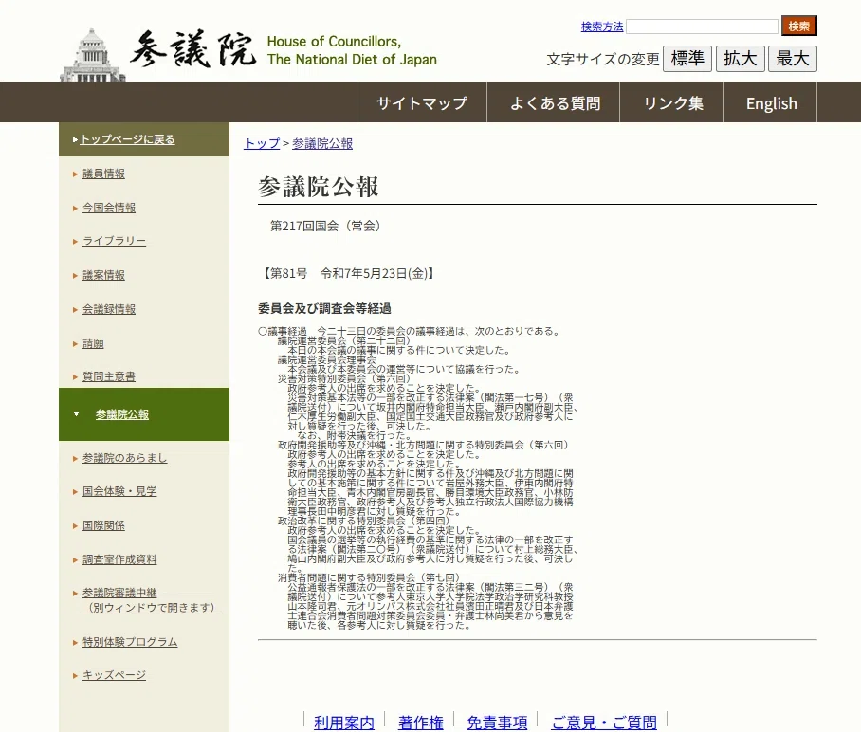Open the サイトマップ menu item
The height and width of the screenshot is (732, 861).
tap(422, 102)
